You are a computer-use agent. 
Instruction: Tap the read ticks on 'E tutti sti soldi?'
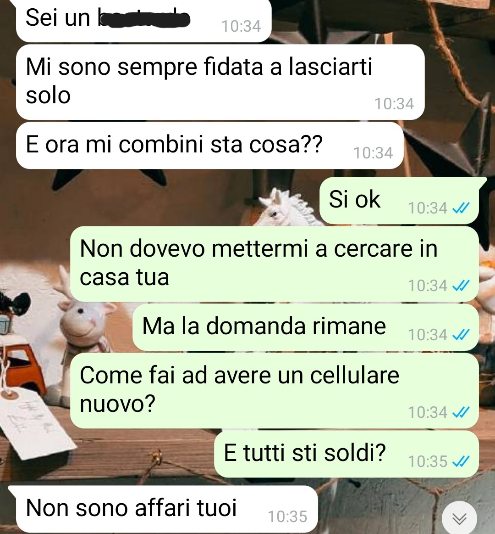pyautogui.click(x=461, y=461)
